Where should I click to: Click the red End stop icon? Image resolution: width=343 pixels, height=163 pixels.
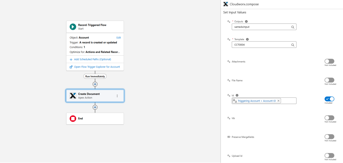tap(73, 118)
